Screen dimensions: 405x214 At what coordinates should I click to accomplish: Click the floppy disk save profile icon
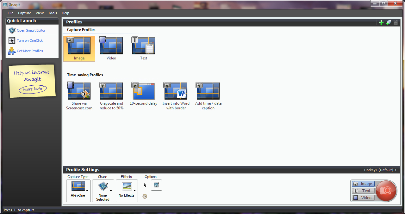click(x=396, y=22)
